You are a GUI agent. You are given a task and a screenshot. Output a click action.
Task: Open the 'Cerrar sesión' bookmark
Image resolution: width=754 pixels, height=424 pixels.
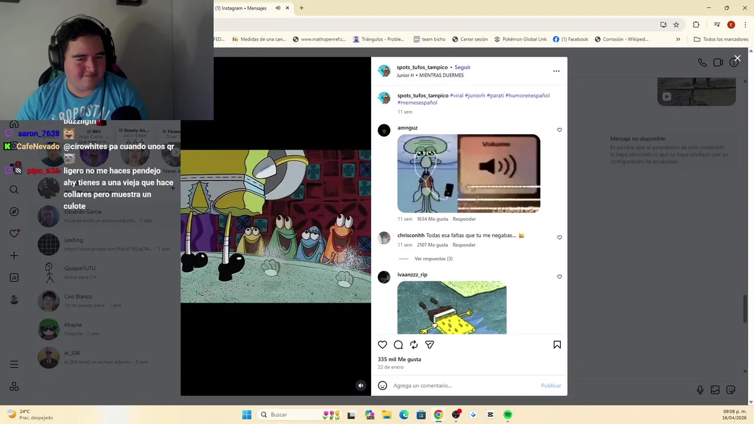(x=470, y=39)
